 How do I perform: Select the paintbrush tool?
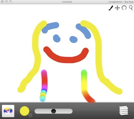click(111, 8)
